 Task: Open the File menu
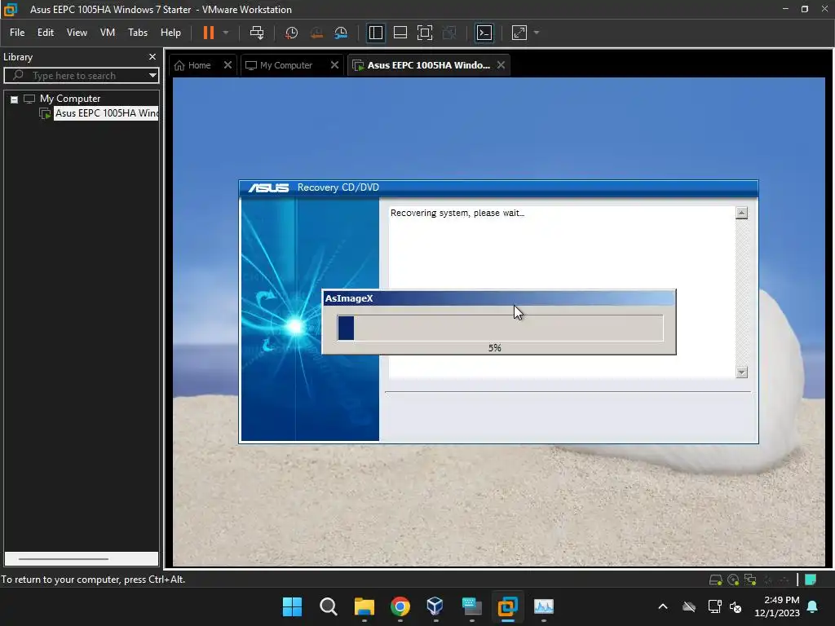(x=17, y=33)
